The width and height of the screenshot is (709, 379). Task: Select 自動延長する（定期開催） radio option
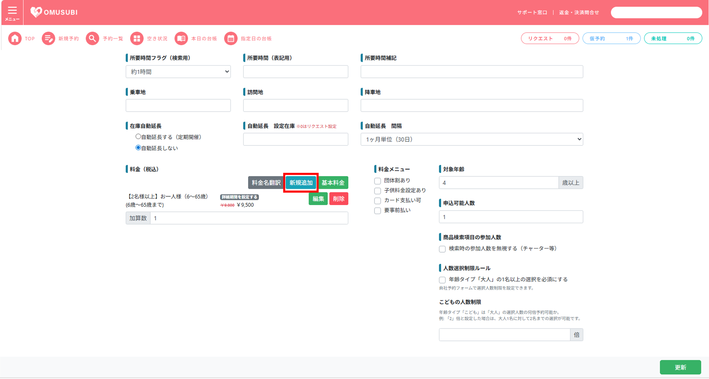138,137
